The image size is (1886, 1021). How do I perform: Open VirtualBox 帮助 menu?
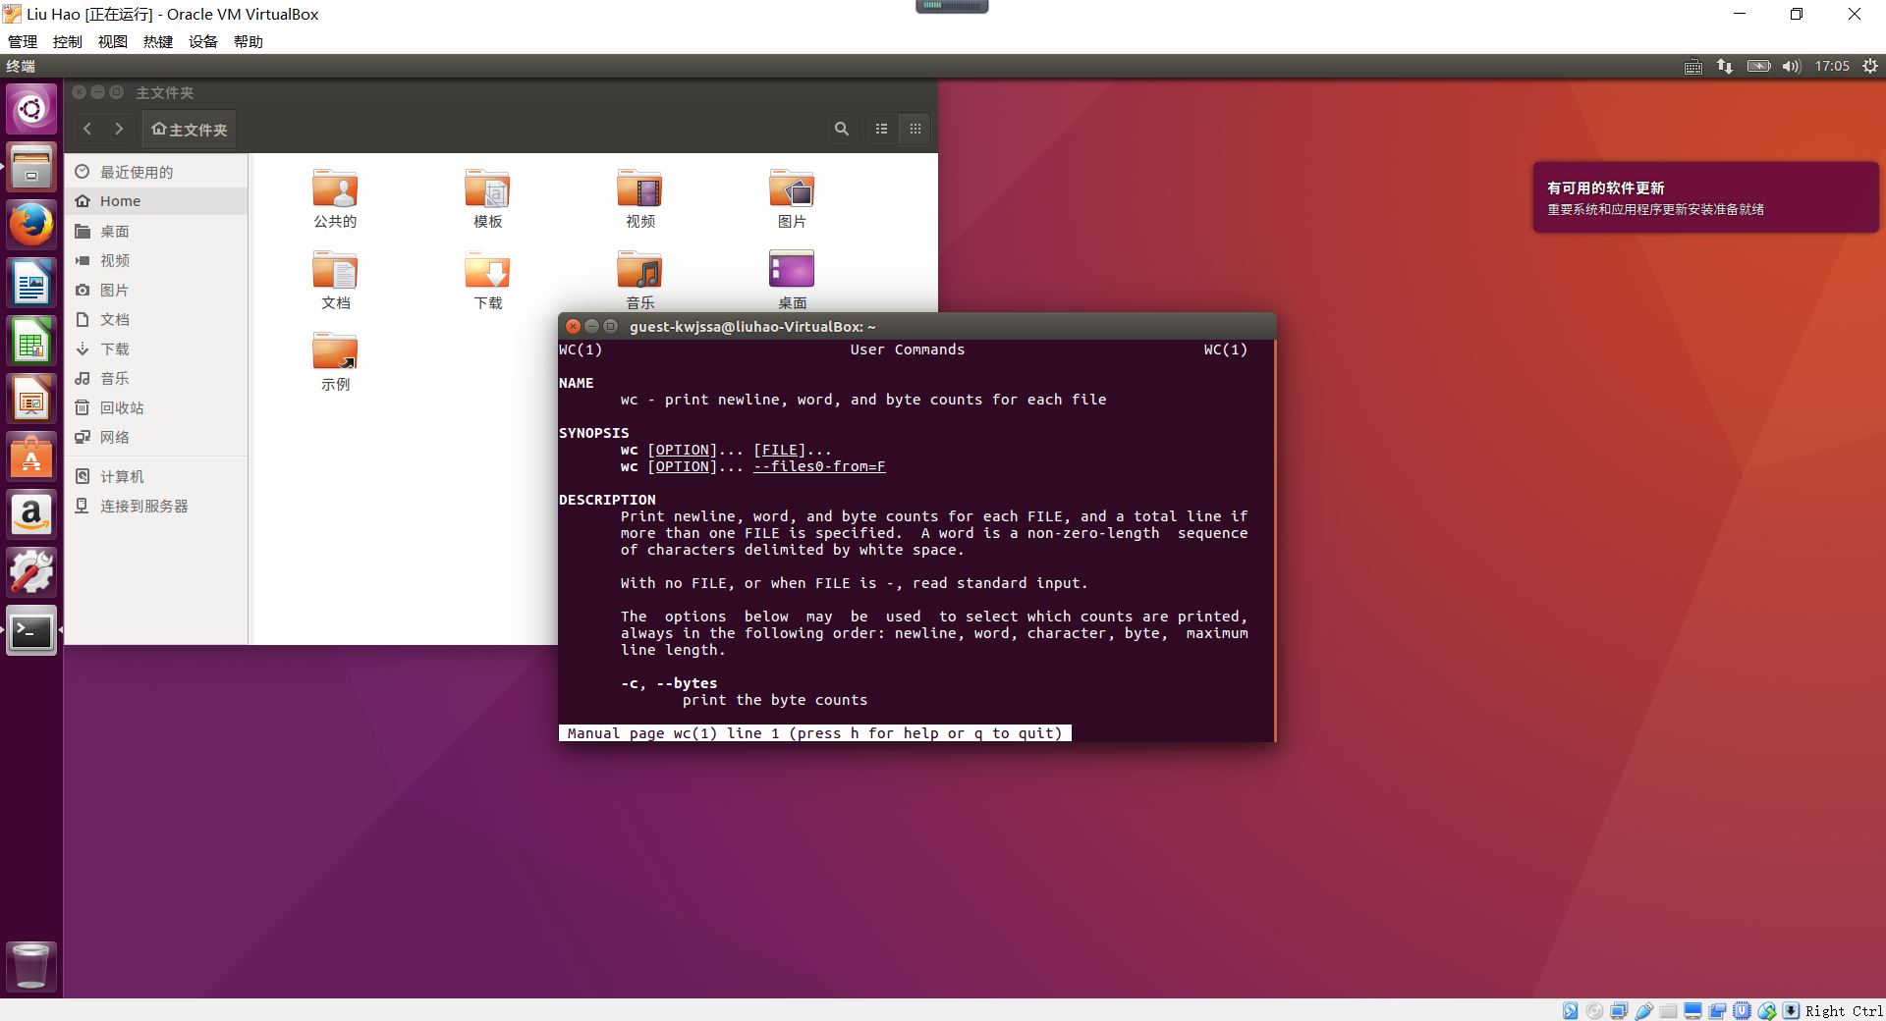249,41
